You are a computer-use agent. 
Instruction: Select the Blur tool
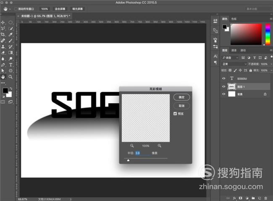pos(3,59)
